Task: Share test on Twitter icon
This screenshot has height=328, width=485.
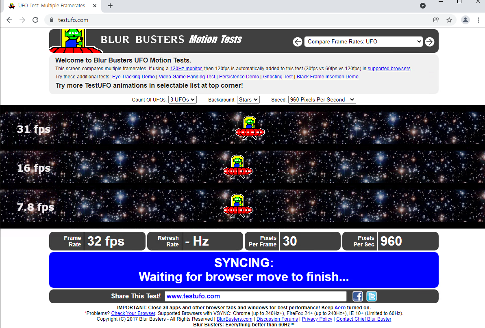Action: pos(372,296)
